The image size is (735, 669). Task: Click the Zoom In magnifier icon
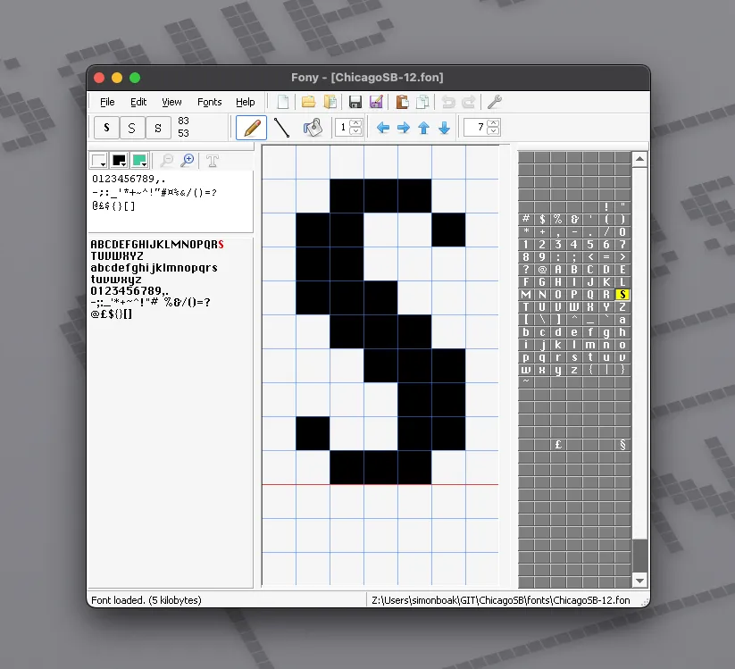[188, 161]
